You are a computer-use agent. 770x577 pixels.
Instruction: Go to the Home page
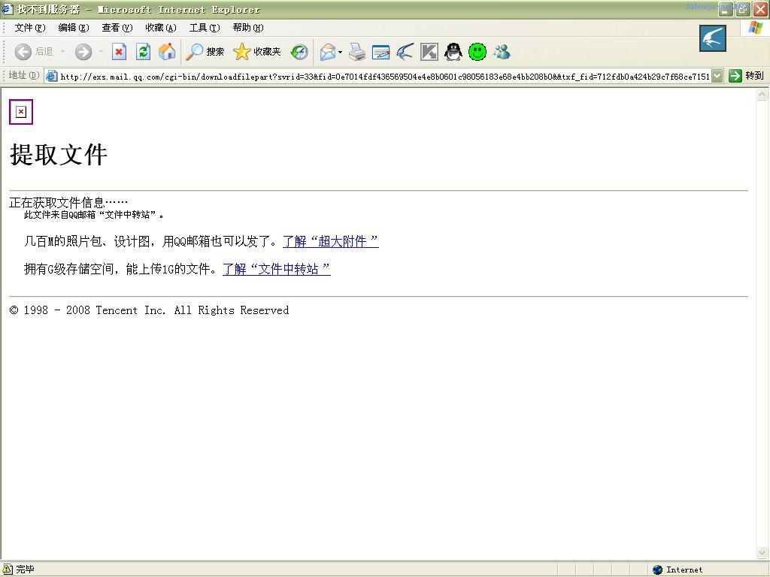point(167,52)
